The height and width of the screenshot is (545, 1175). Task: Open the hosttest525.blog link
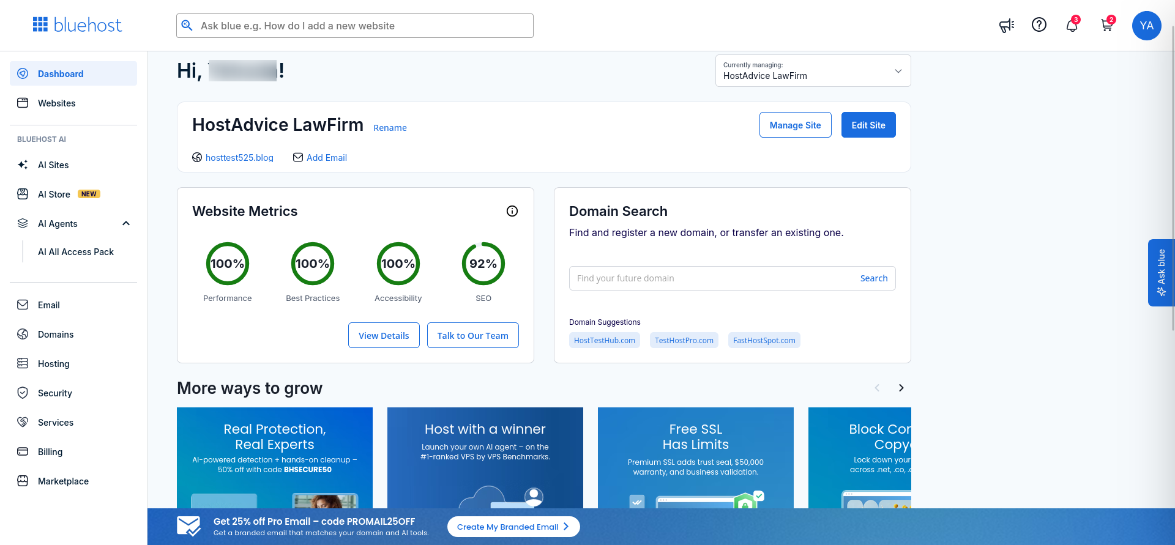tap(239, 157)
